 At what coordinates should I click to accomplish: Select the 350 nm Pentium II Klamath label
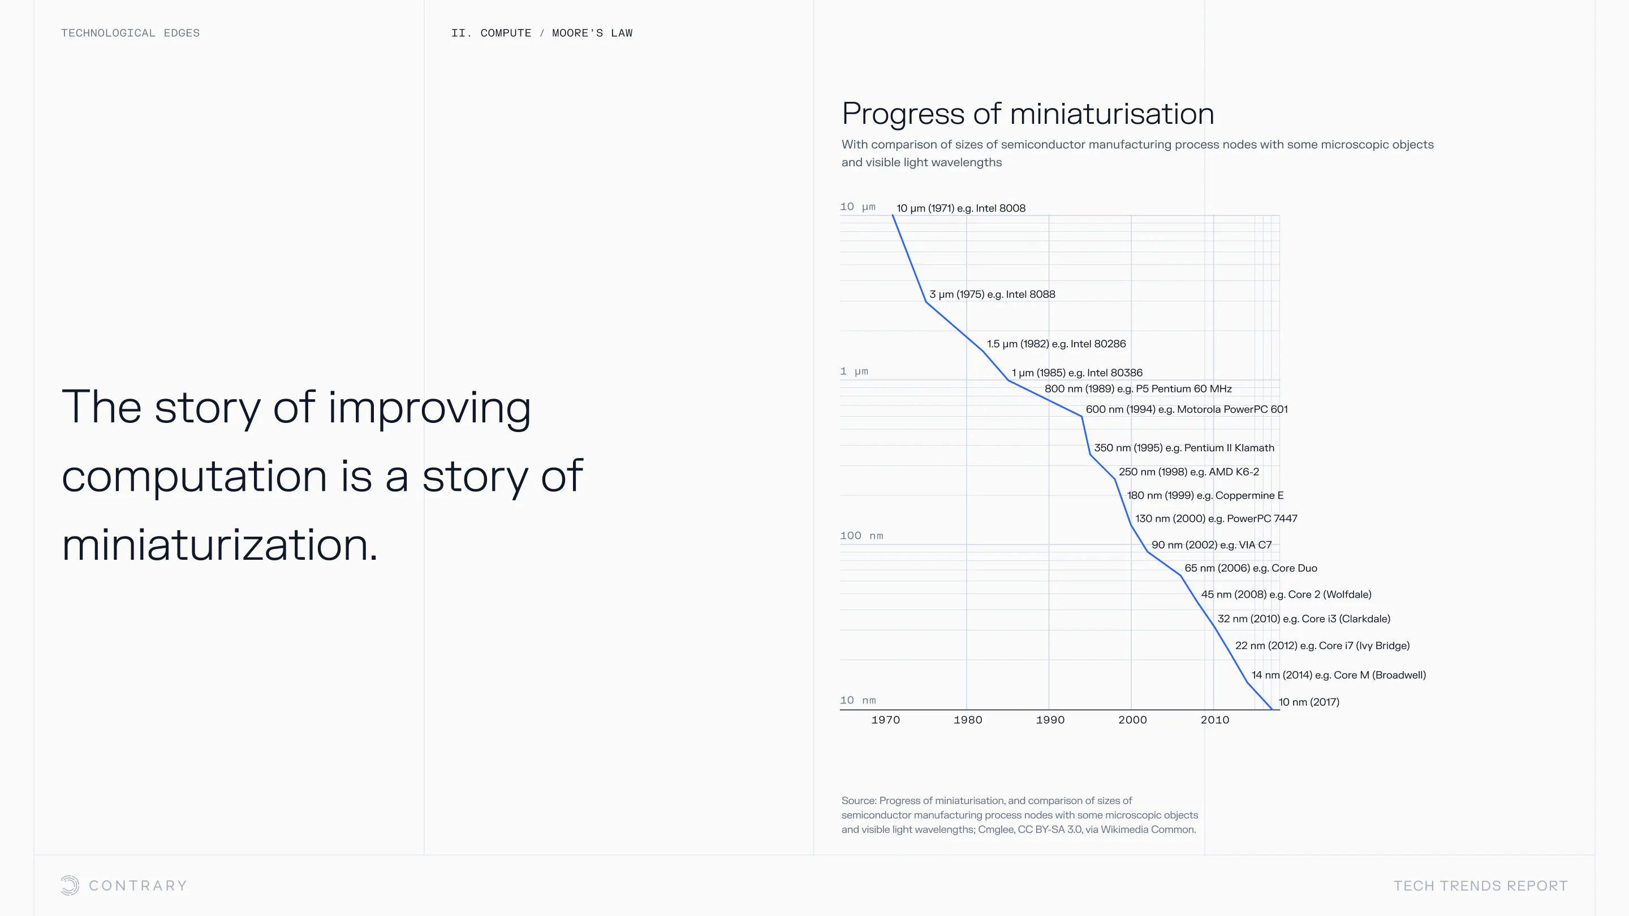(1184, 448)
